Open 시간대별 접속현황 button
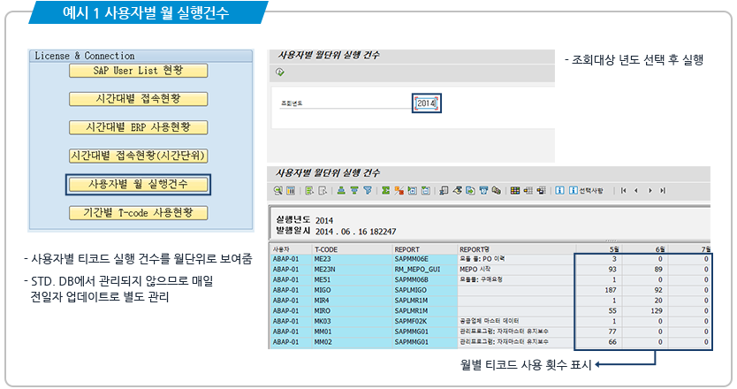Viewport: 737px width, 389px height. [x=138, y=99]
